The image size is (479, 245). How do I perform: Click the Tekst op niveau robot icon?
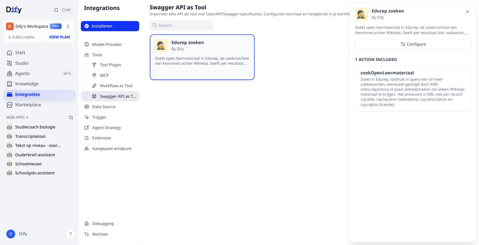9,145
